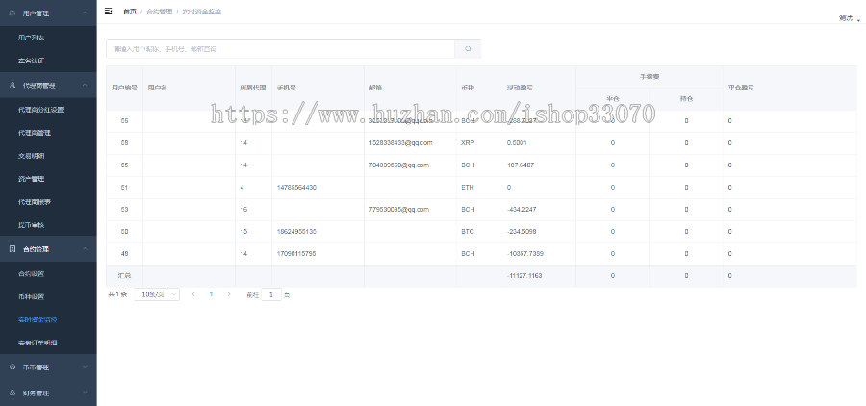This screenshot has width=866, height=406.
Task: Select the highlighted 实时资金监控 sidebar item
Action: coord(38,319)
